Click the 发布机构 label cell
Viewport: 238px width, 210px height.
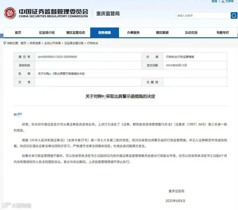(x=24, y=65)
